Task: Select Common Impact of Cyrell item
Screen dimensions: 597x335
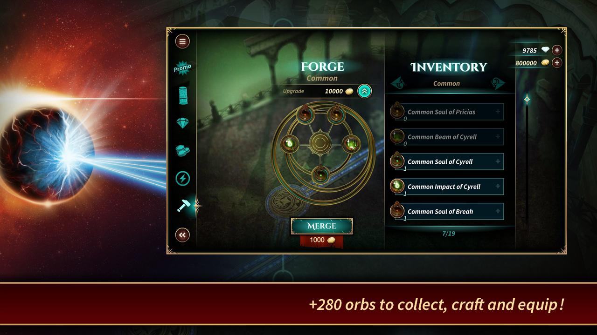Action: click(x=447, y=187)
